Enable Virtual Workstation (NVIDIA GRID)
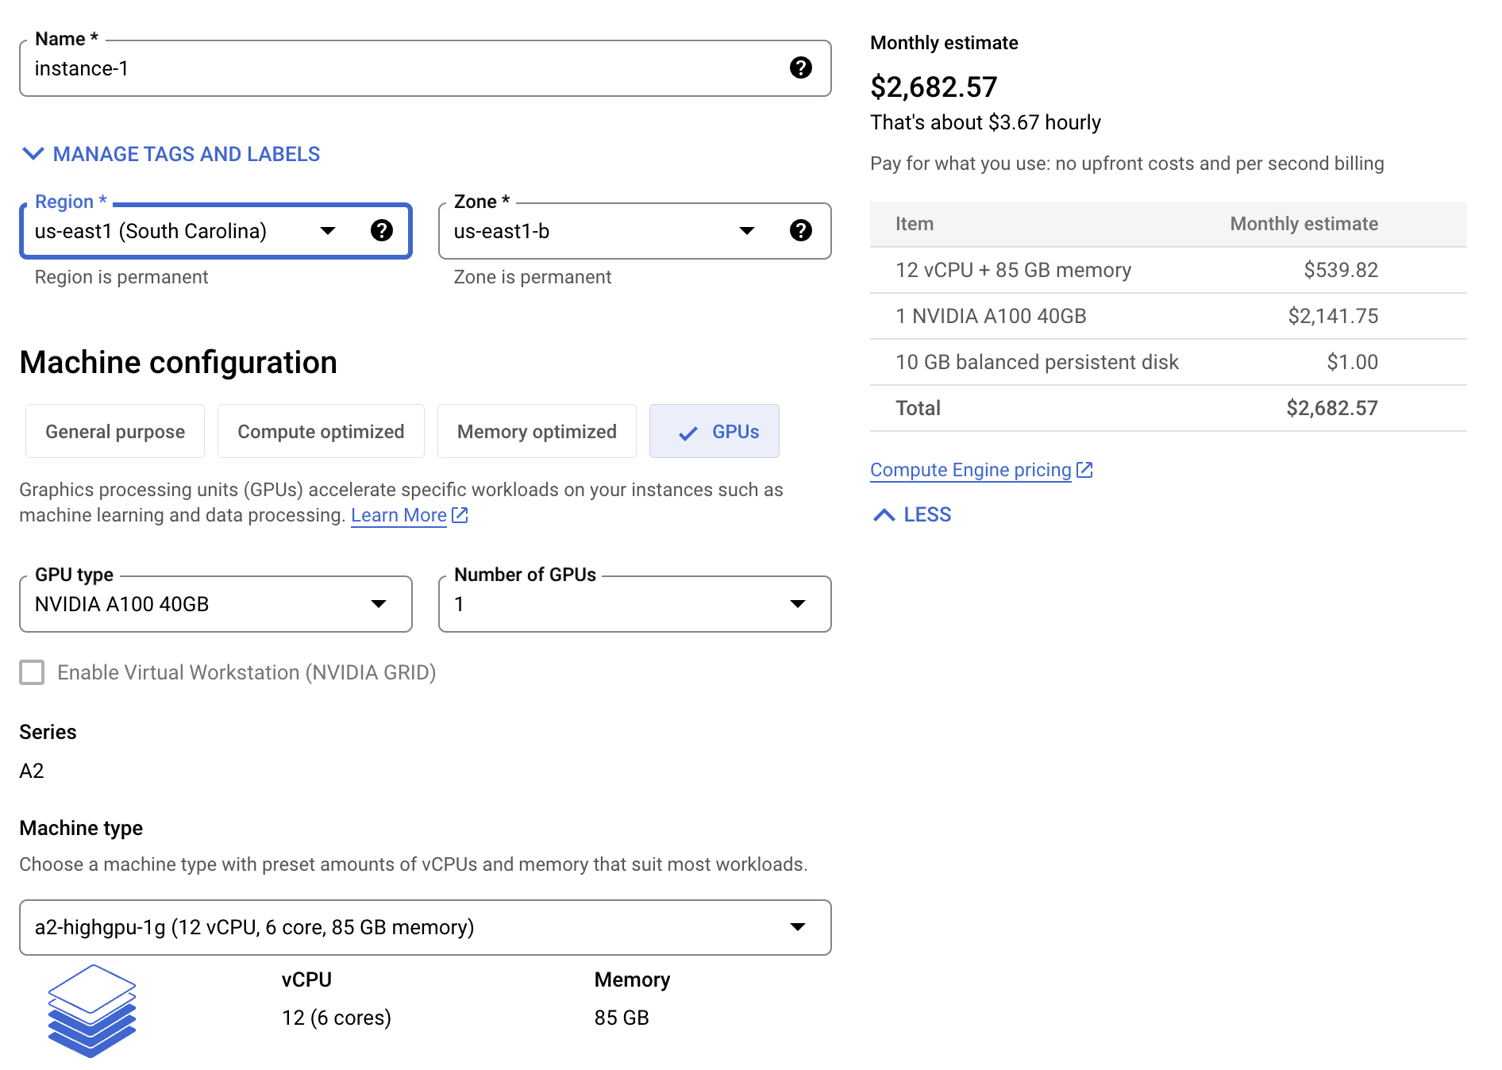1502x1070 pixels. (32, 672)
